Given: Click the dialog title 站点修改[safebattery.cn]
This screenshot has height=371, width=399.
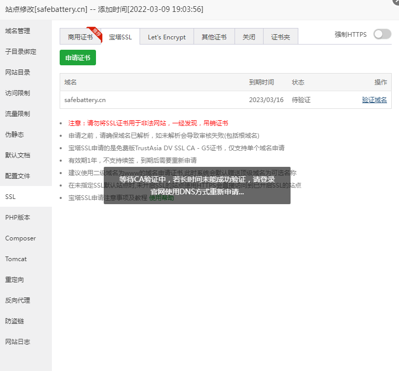Looking at the screenshot, I should pyautogui.click(x=104, y=9).
